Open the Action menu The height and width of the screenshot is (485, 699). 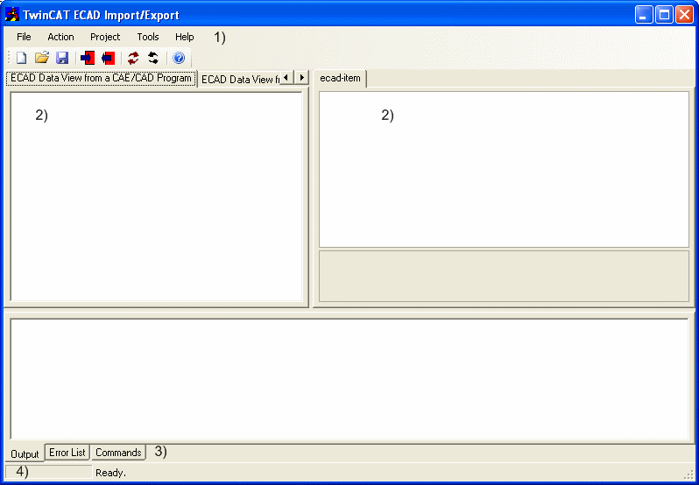[60, 37]
